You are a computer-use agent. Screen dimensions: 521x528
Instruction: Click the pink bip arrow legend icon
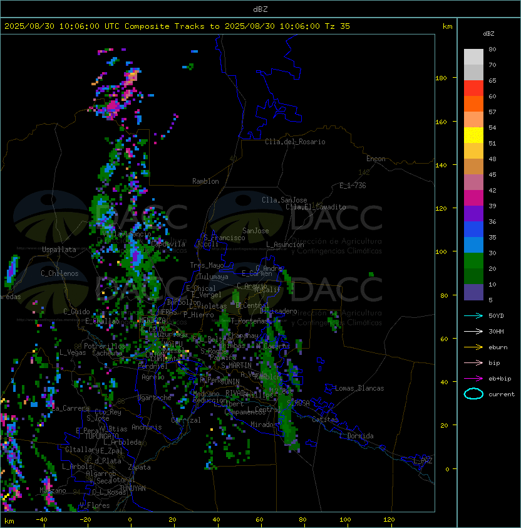tap(473, 362)
